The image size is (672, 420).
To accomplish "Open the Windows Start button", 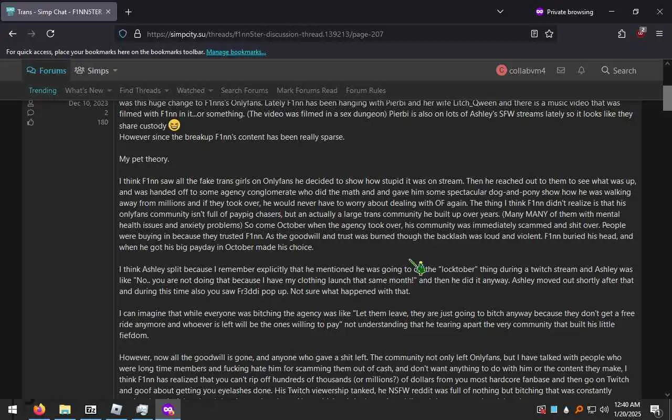I will pyautogui.click(x=13, y=409).
